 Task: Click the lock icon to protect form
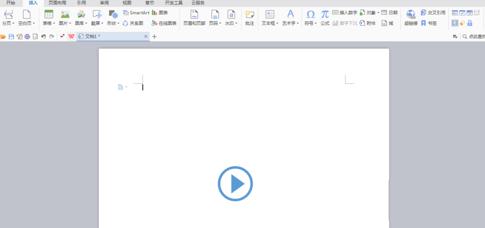[x=470, y=23]
